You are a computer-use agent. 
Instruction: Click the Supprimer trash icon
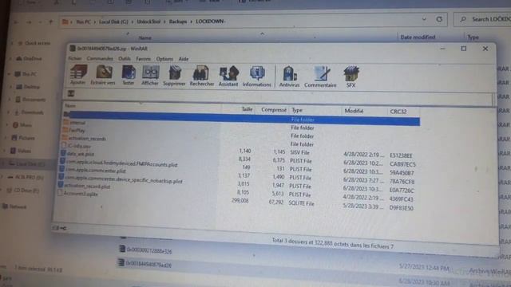coord(174,76)
